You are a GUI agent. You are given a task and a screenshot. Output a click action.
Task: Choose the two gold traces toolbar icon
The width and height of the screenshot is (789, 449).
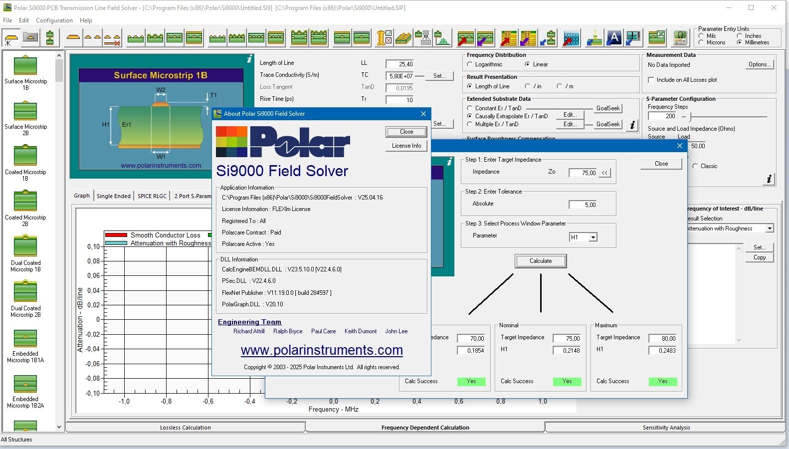tap(93, 38)
